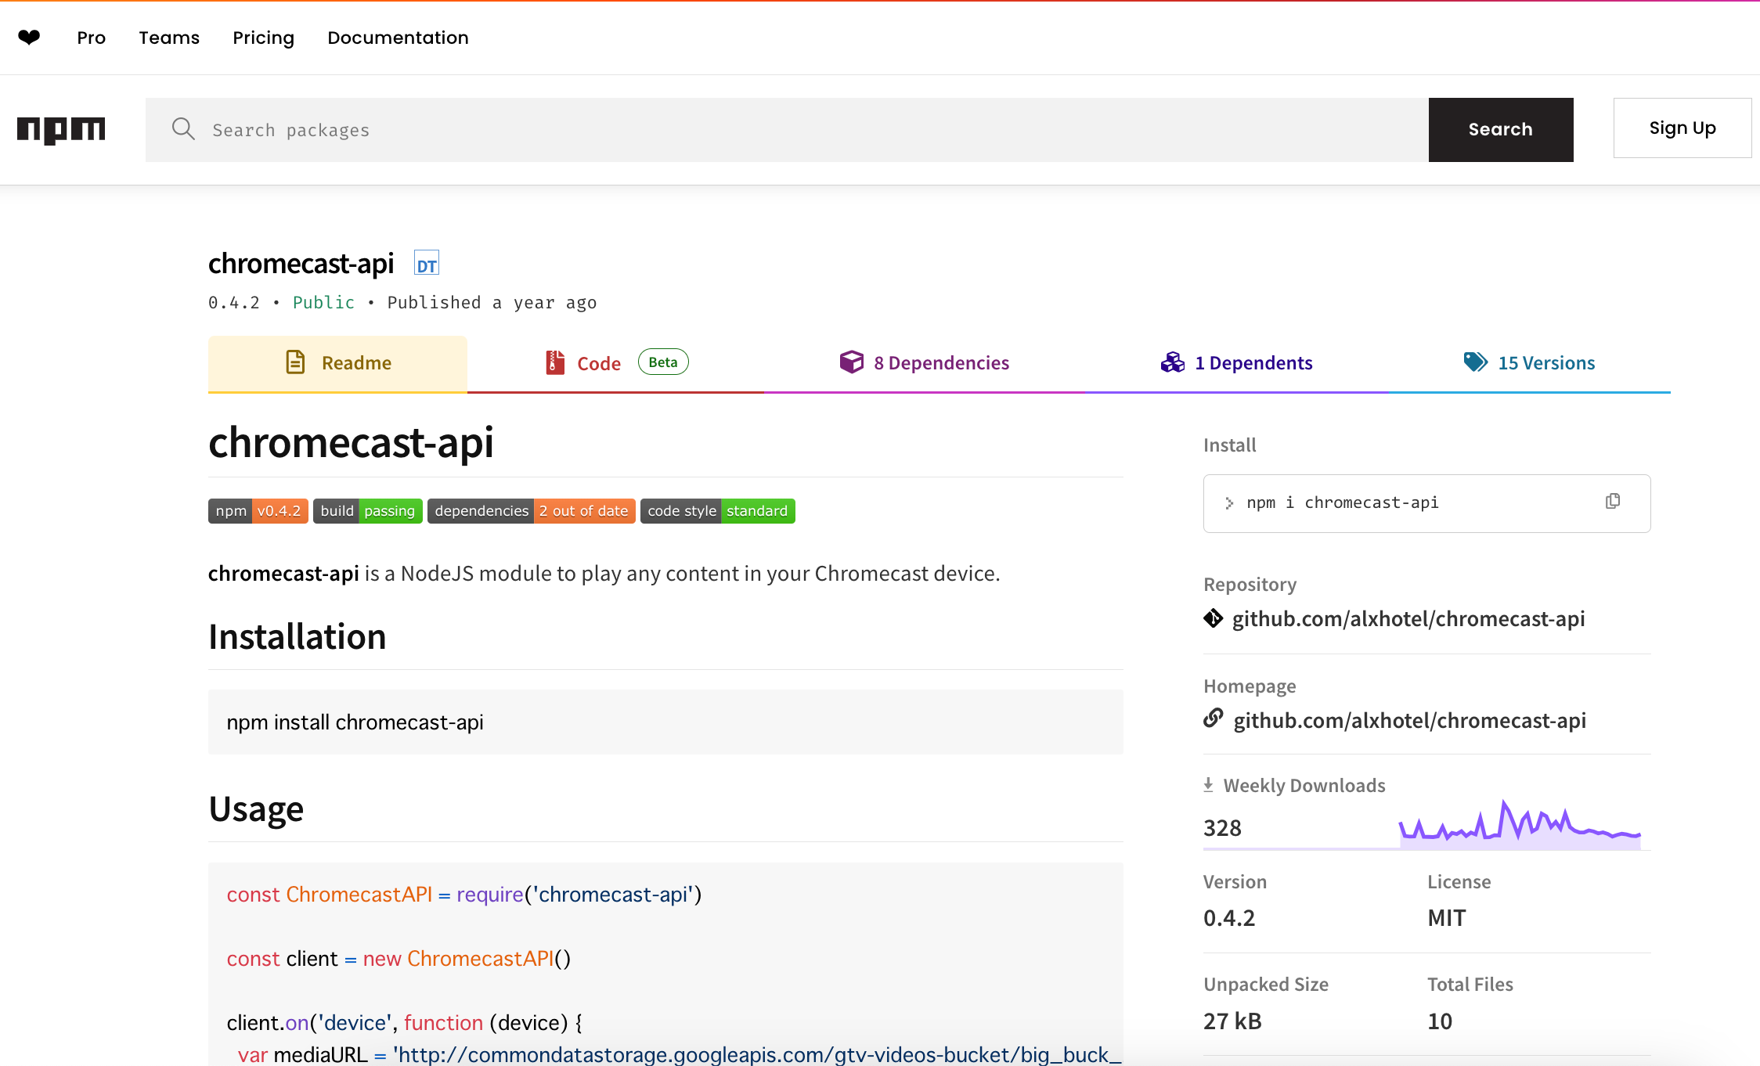Click the npm logo
This screenshot has height=1066, width=1760.
(61, 130)
